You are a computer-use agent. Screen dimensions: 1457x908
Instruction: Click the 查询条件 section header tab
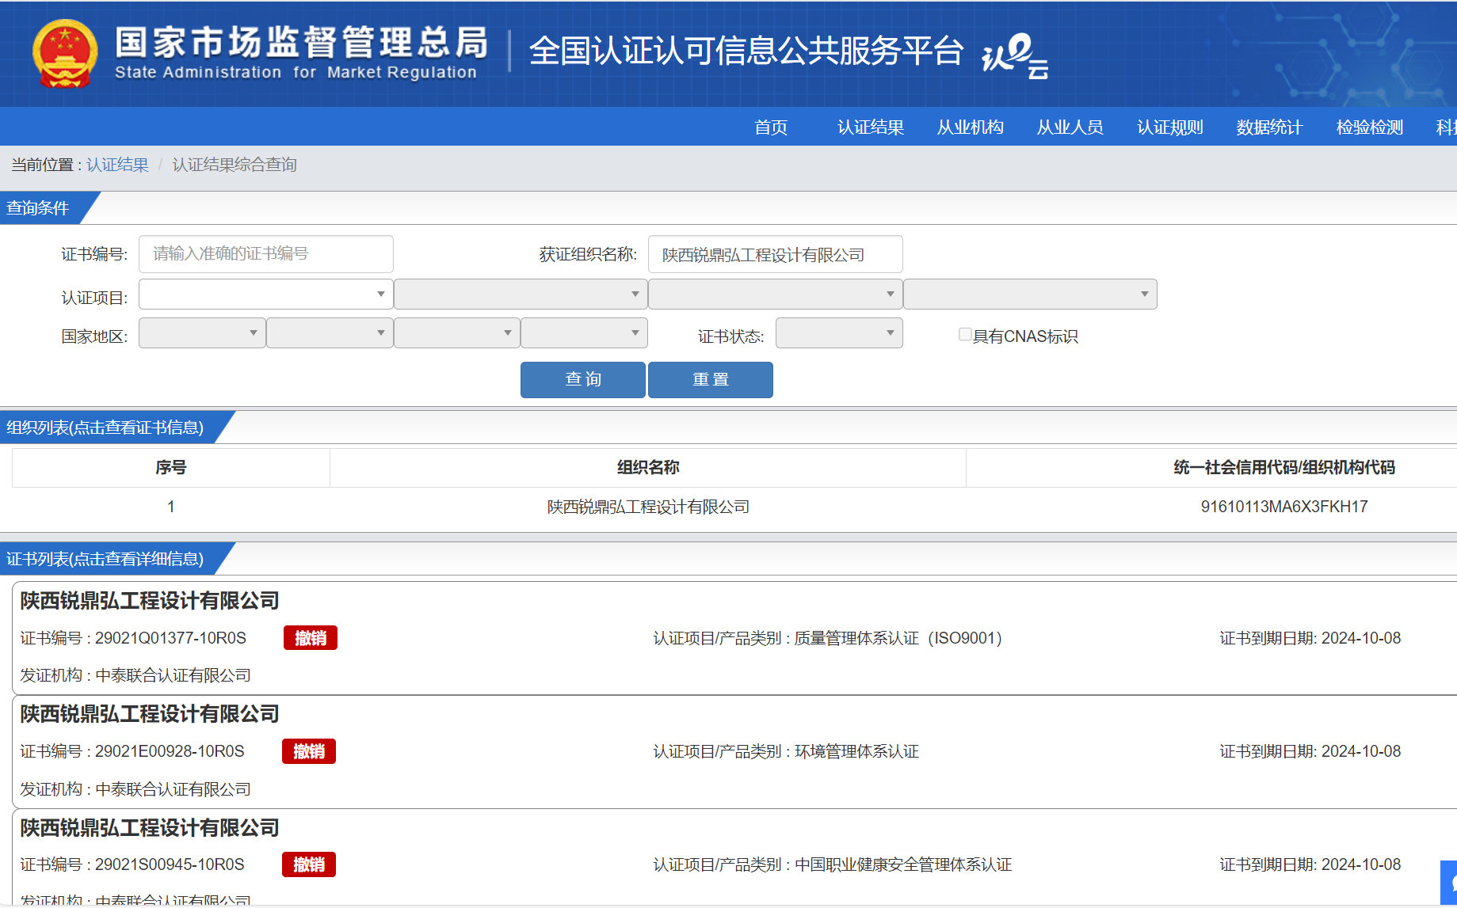(x=37, y=208)
